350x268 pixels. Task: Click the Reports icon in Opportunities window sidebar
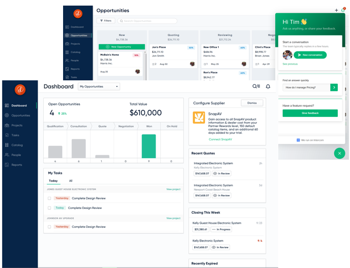coord(67,69)
